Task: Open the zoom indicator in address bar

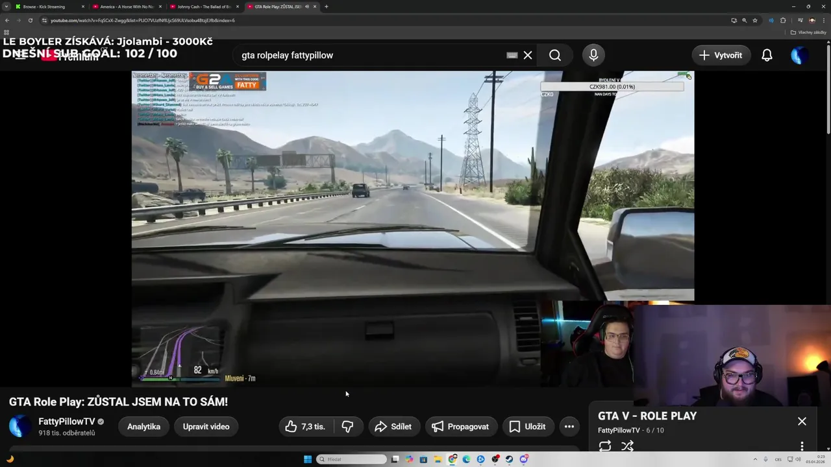Action: click(744, 20)
